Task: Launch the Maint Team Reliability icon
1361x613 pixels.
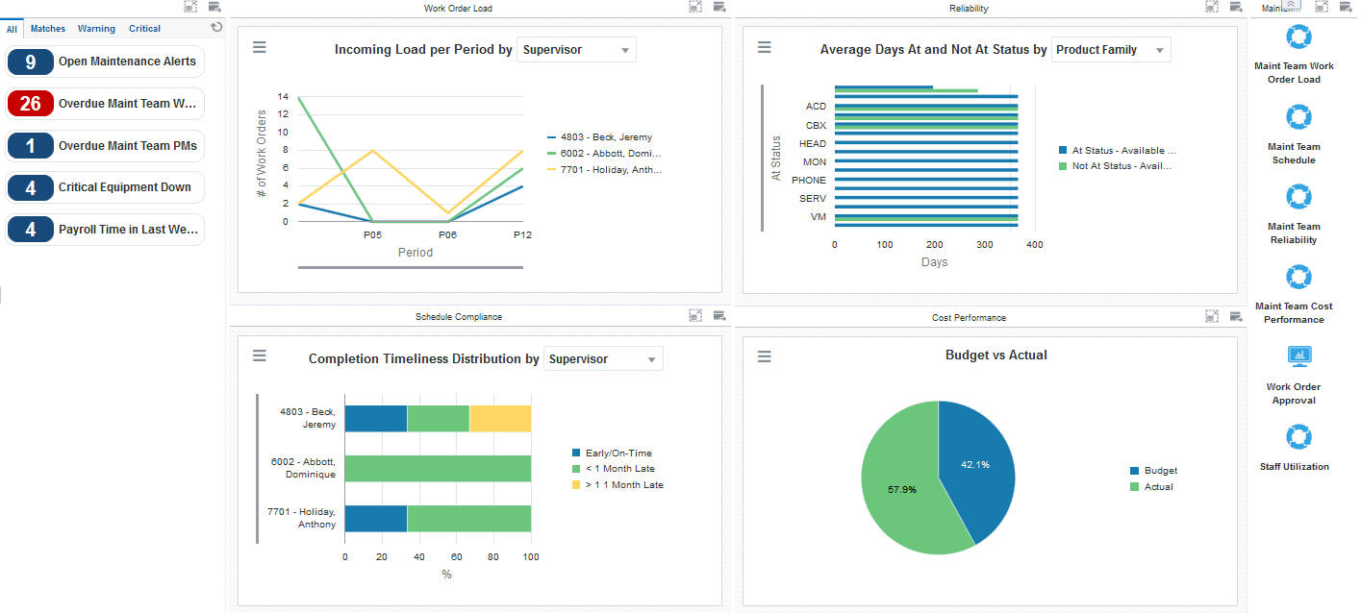Action: click(1299, 197)
